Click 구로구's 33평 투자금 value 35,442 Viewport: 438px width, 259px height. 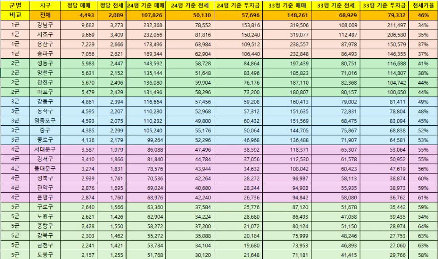coord(384,207)
